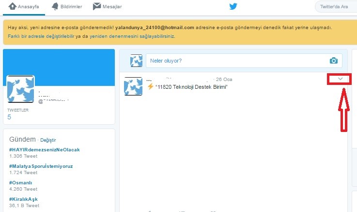Click the avatar next to the tweet
Screen dimensions: 357x212
133,86
